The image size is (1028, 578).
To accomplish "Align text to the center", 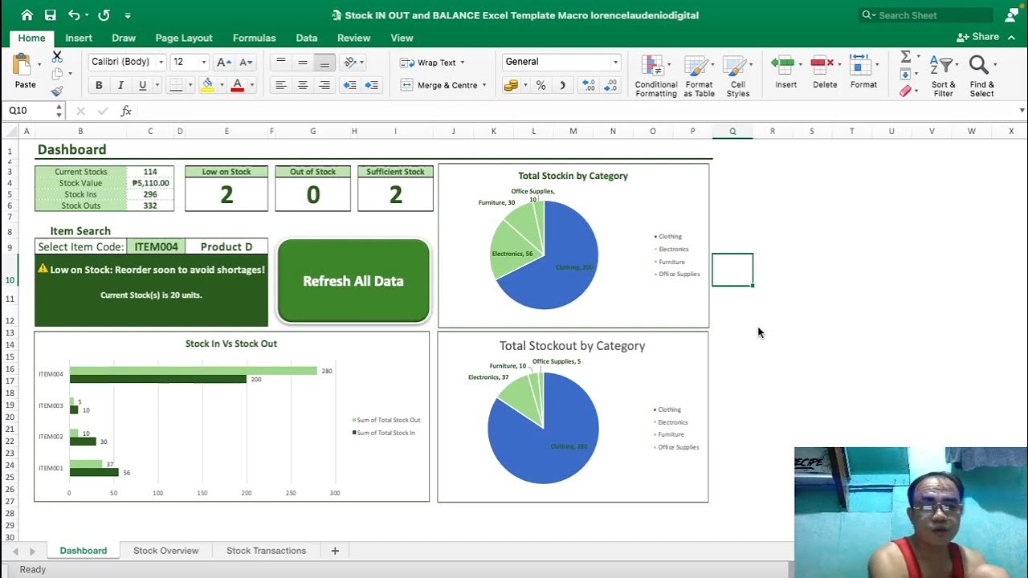I will pos(303,85).
